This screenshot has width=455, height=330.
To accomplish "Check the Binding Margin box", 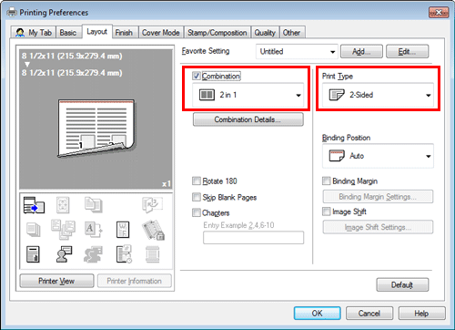I will click(326, 181).
